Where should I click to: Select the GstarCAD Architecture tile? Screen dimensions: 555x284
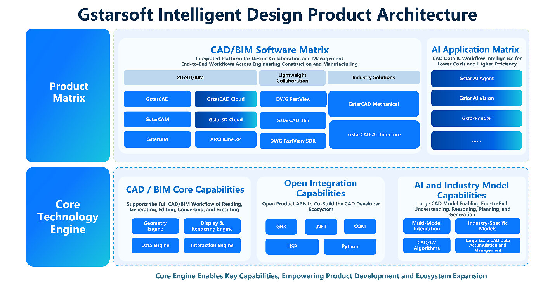374,134
